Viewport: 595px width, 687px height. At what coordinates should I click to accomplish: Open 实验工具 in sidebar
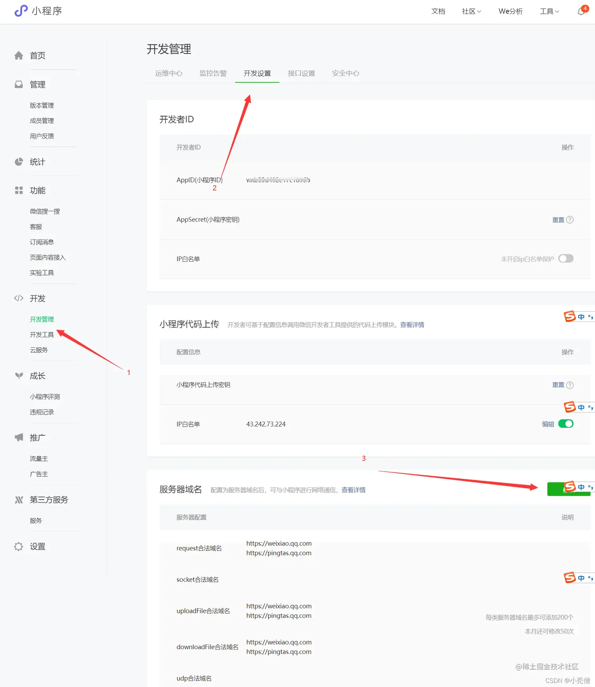coord(42,273)
